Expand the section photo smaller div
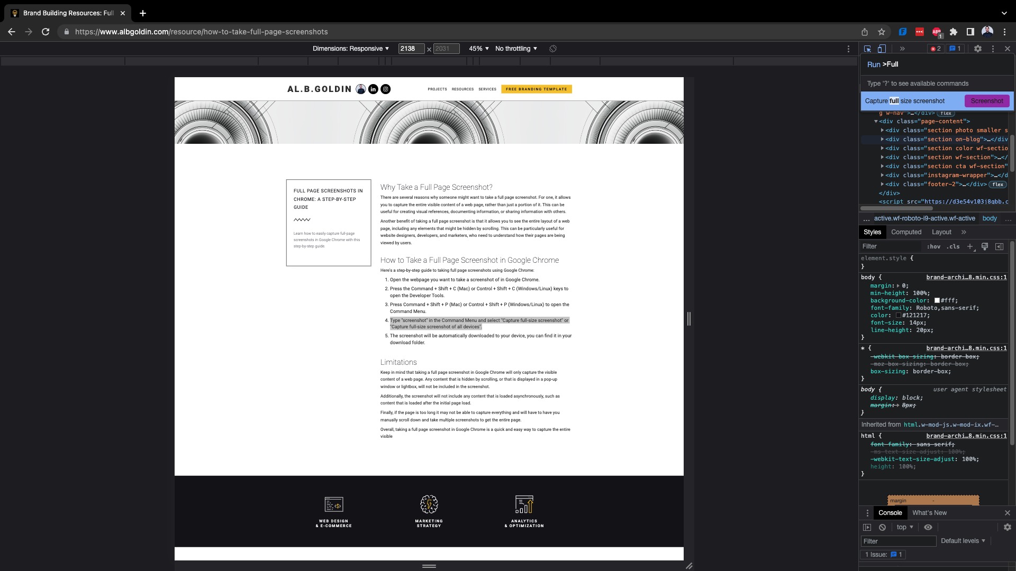The height and width of the screenshot is (571, 1016). (882, 131)
